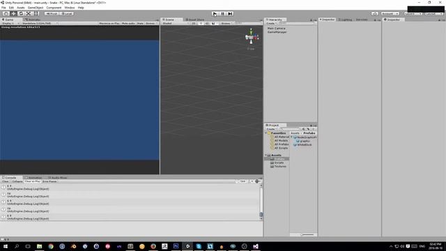Viewport: 446px width, 251px height.
Task: Open the Standalone resolution dropdown
Action: [x=40, y=23]
